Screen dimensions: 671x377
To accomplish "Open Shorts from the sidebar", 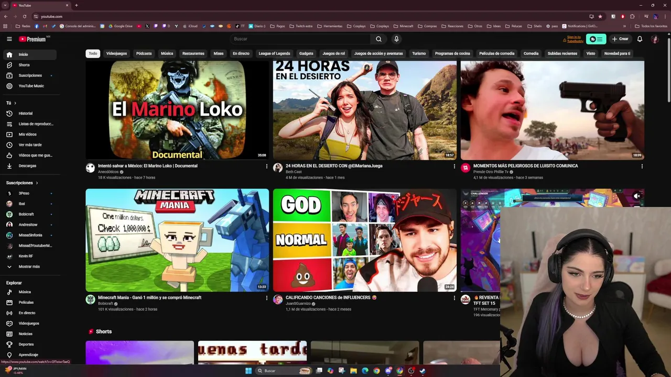I will (29, 65).
